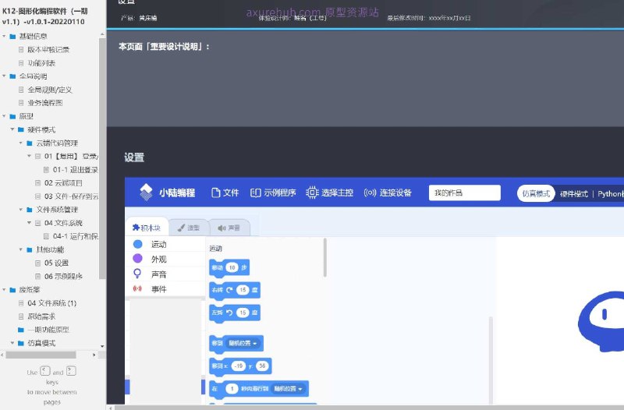Click the sidebar horizontal scrollbar

coord(41,355)
